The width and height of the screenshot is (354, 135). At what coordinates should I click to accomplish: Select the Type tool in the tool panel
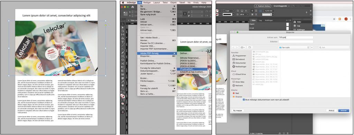pos(122,42)
